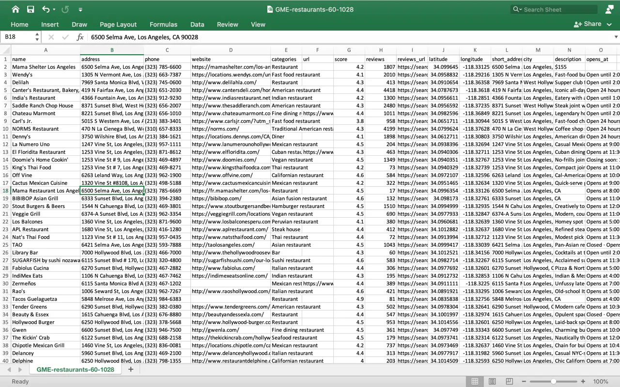Select the 'Cactus Mexican Cuisine' cell

pyautogui.click(x=46, y=183)
